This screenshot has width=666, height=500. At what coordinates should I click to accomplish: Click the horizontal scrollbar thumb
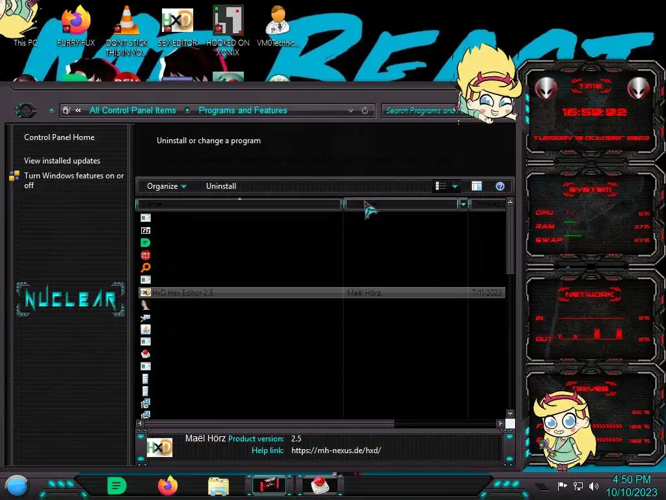point(269,423)
